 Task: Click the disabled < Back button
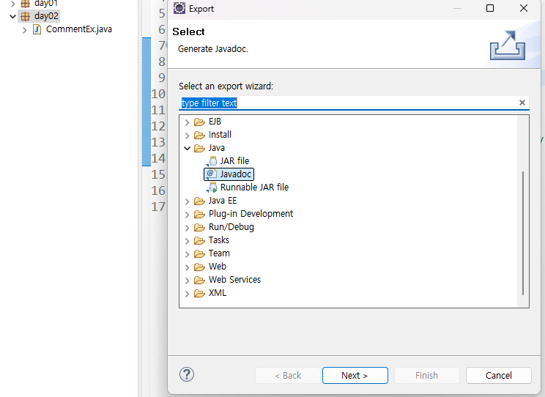click(288, 376)
